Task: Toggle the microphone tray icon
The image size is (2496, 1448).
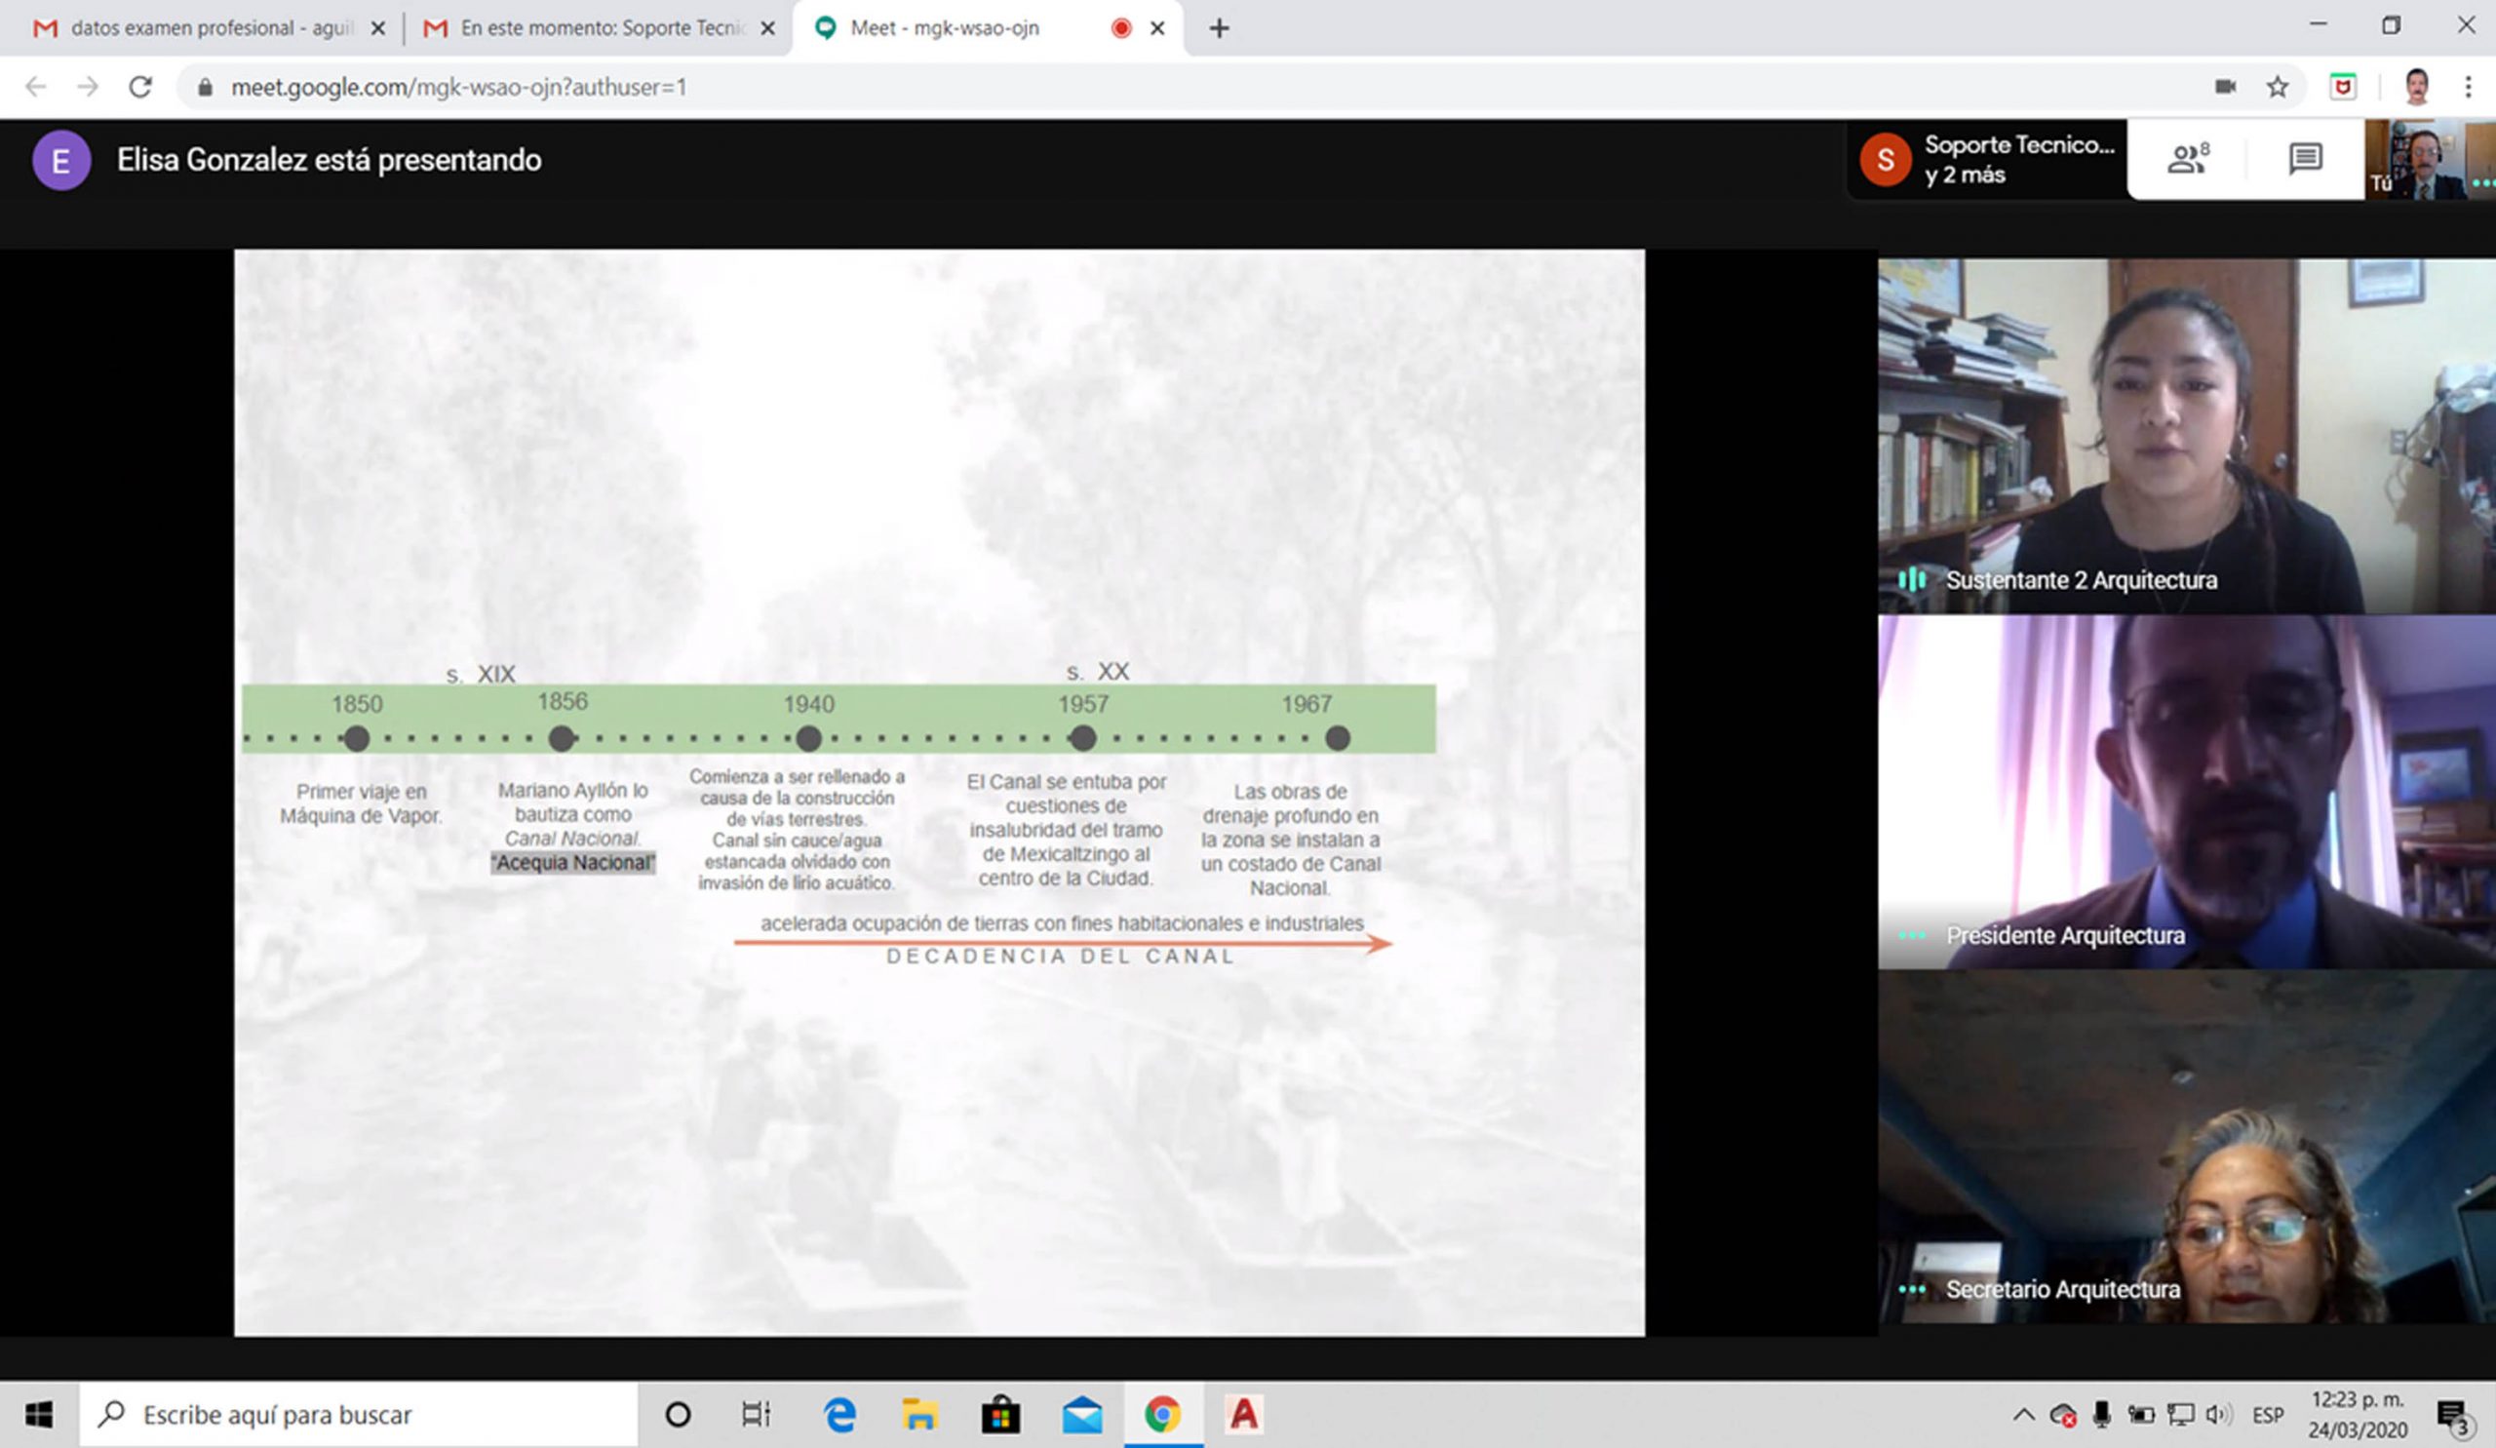Action: 2101,1414
